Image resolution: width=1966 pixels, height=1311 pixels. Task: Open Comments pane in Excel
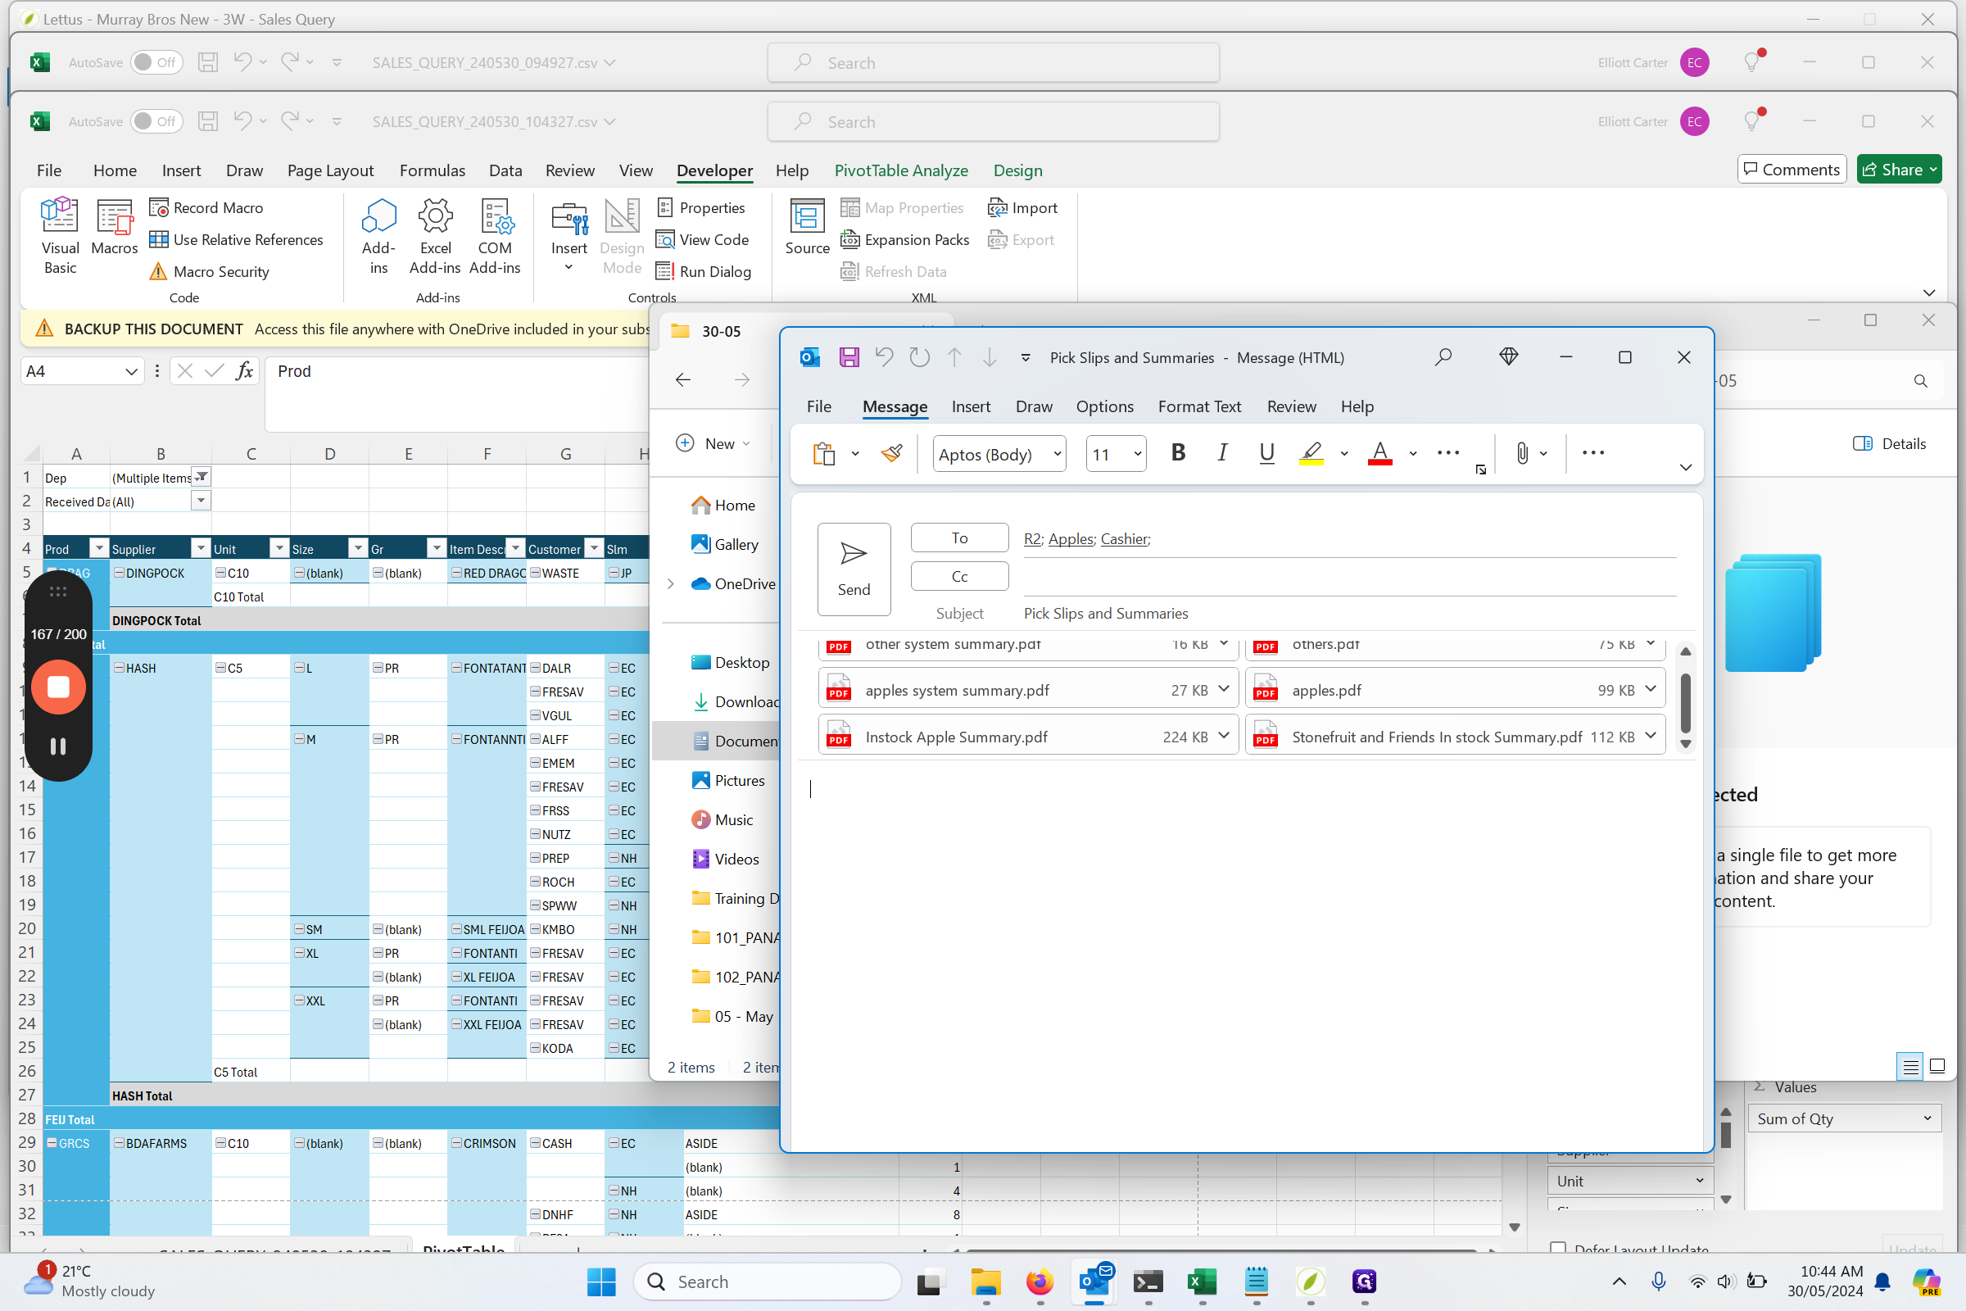pyautogui.click(x=1792, y=170)
